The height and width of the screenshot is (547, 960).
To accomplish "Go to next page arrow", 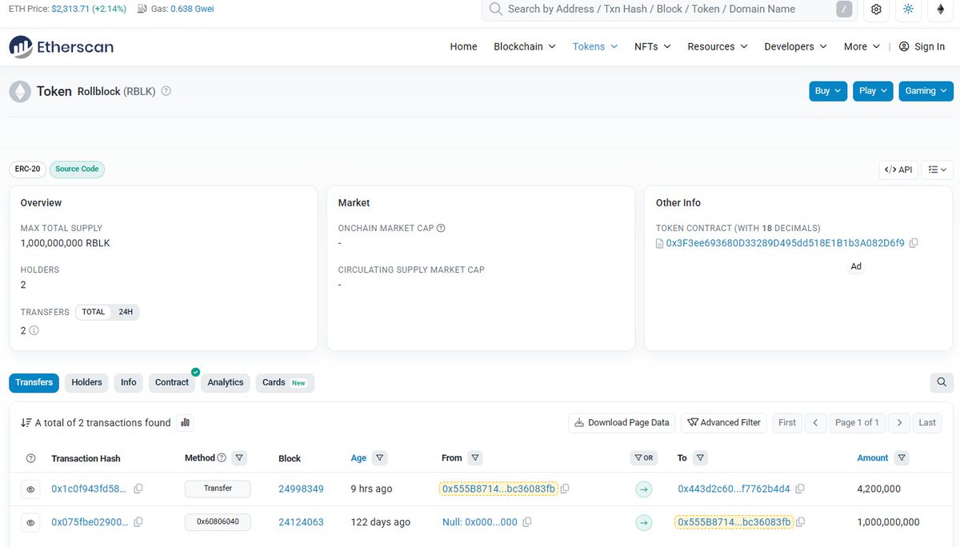I will click(x=899, y=422).
